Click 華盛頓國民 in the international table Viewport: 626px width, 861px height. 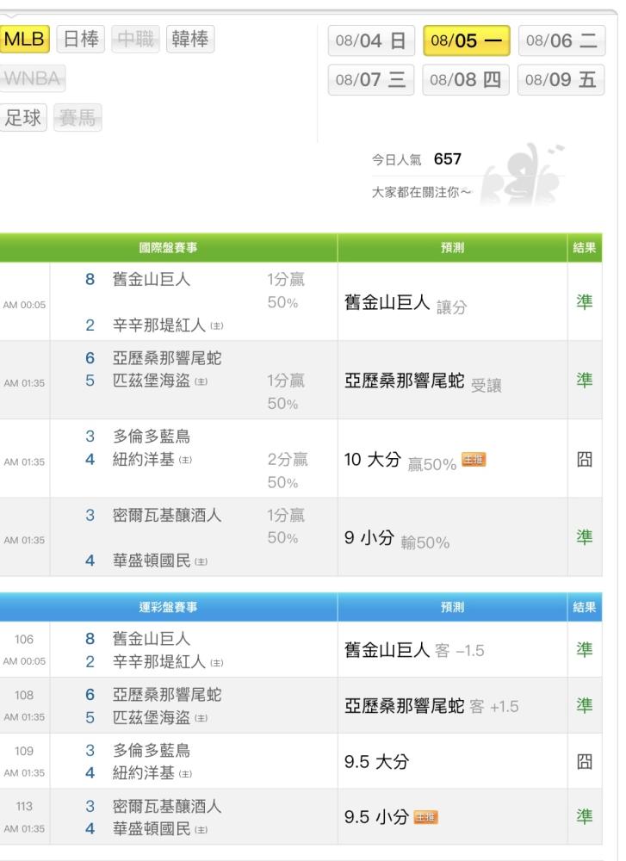pyautogui.click(x=152, y=561)
